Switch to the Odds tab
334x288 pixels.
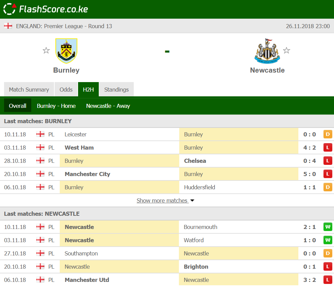click(x=66, y=90)
